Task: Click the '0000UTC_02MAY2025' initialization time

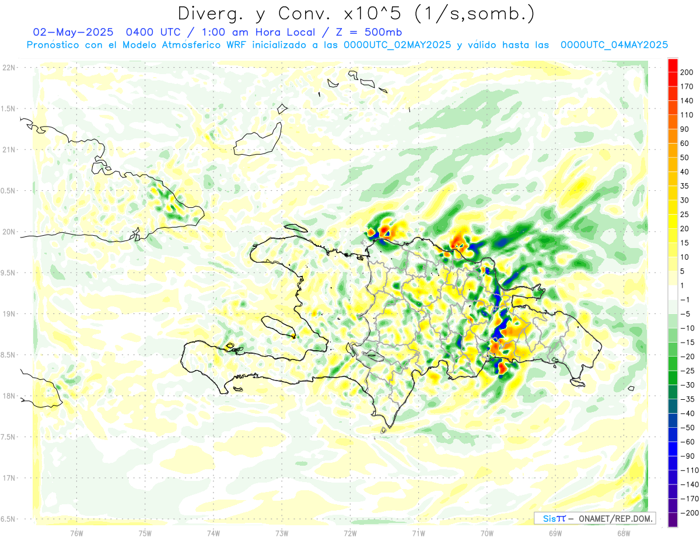Action: click(x=397, y=45)
